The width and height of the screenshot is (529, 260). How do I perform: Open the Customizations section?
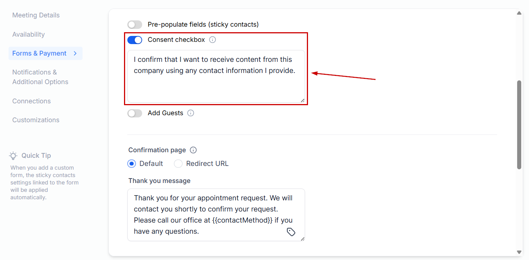coord(36,120)
